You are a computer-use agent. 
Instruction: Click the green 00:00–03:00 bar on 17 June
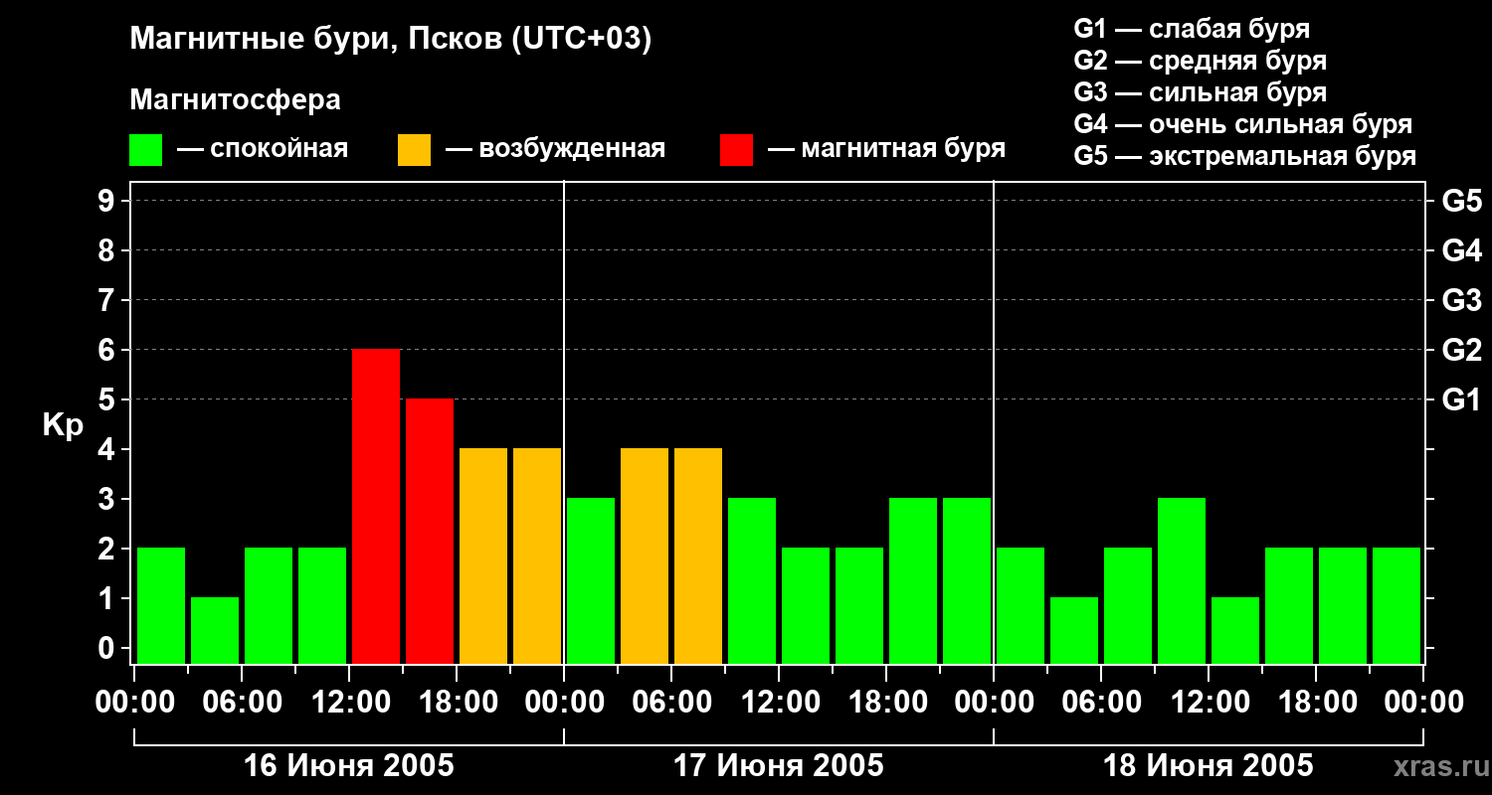(591, 580)
